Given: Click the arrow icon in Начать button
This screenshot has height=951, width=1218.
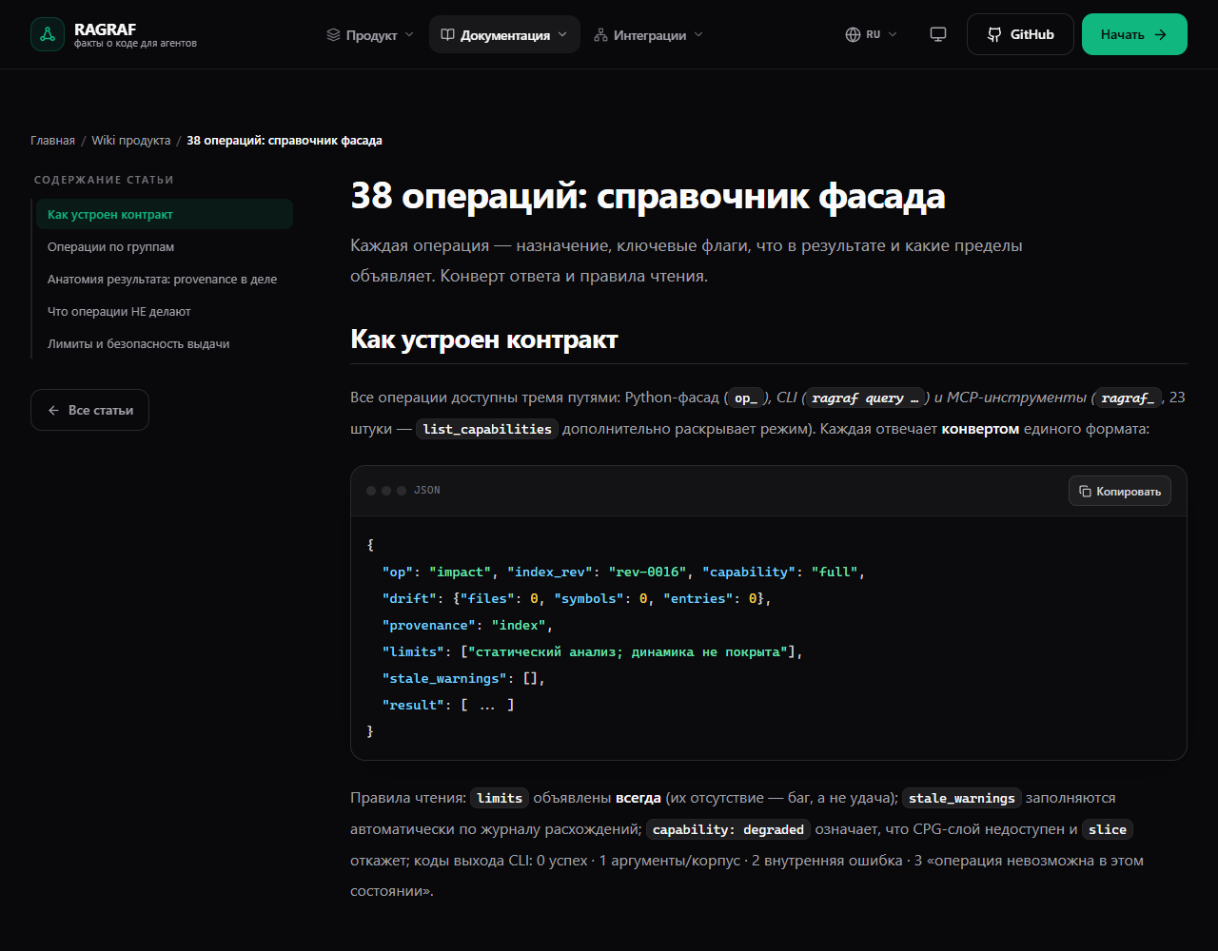Looking at the screenshot, I should point(1160,34).
